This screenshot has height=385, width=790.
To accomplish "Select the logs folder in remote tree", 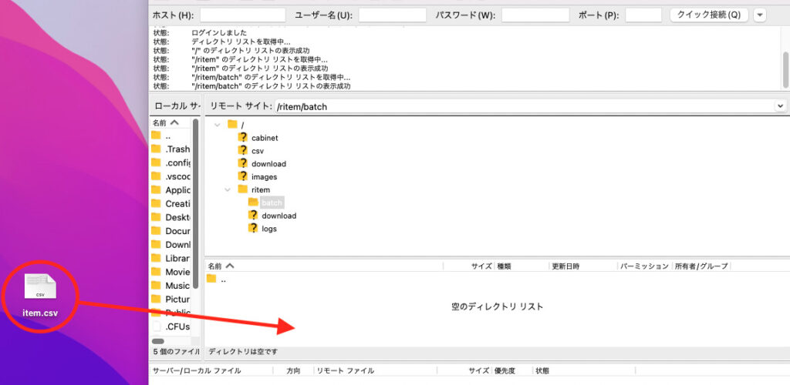I will tap(269, 229).
